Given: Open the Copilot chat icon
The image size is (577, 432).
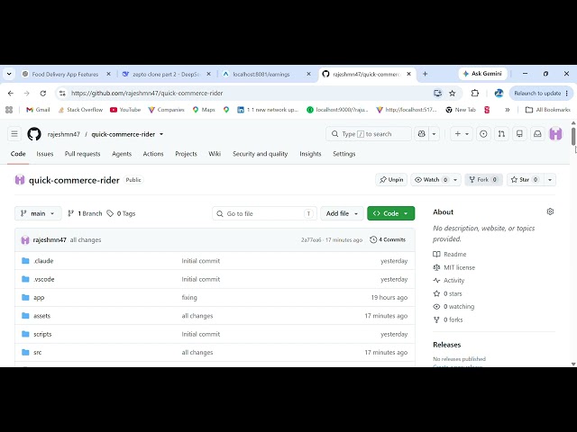Looking at the screenshot, I should [422, 134].
